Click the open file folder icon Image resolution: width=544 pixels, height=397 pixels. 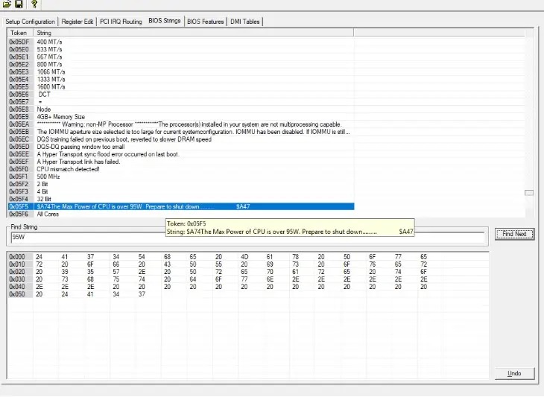tap(7, 4)
